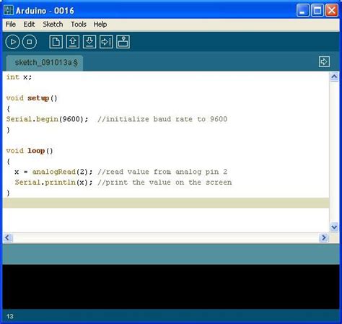The height and width of the screenshot is (324, 342).
Task: Click the vertical scrollbar up arrow
Action: click(334, 77)
